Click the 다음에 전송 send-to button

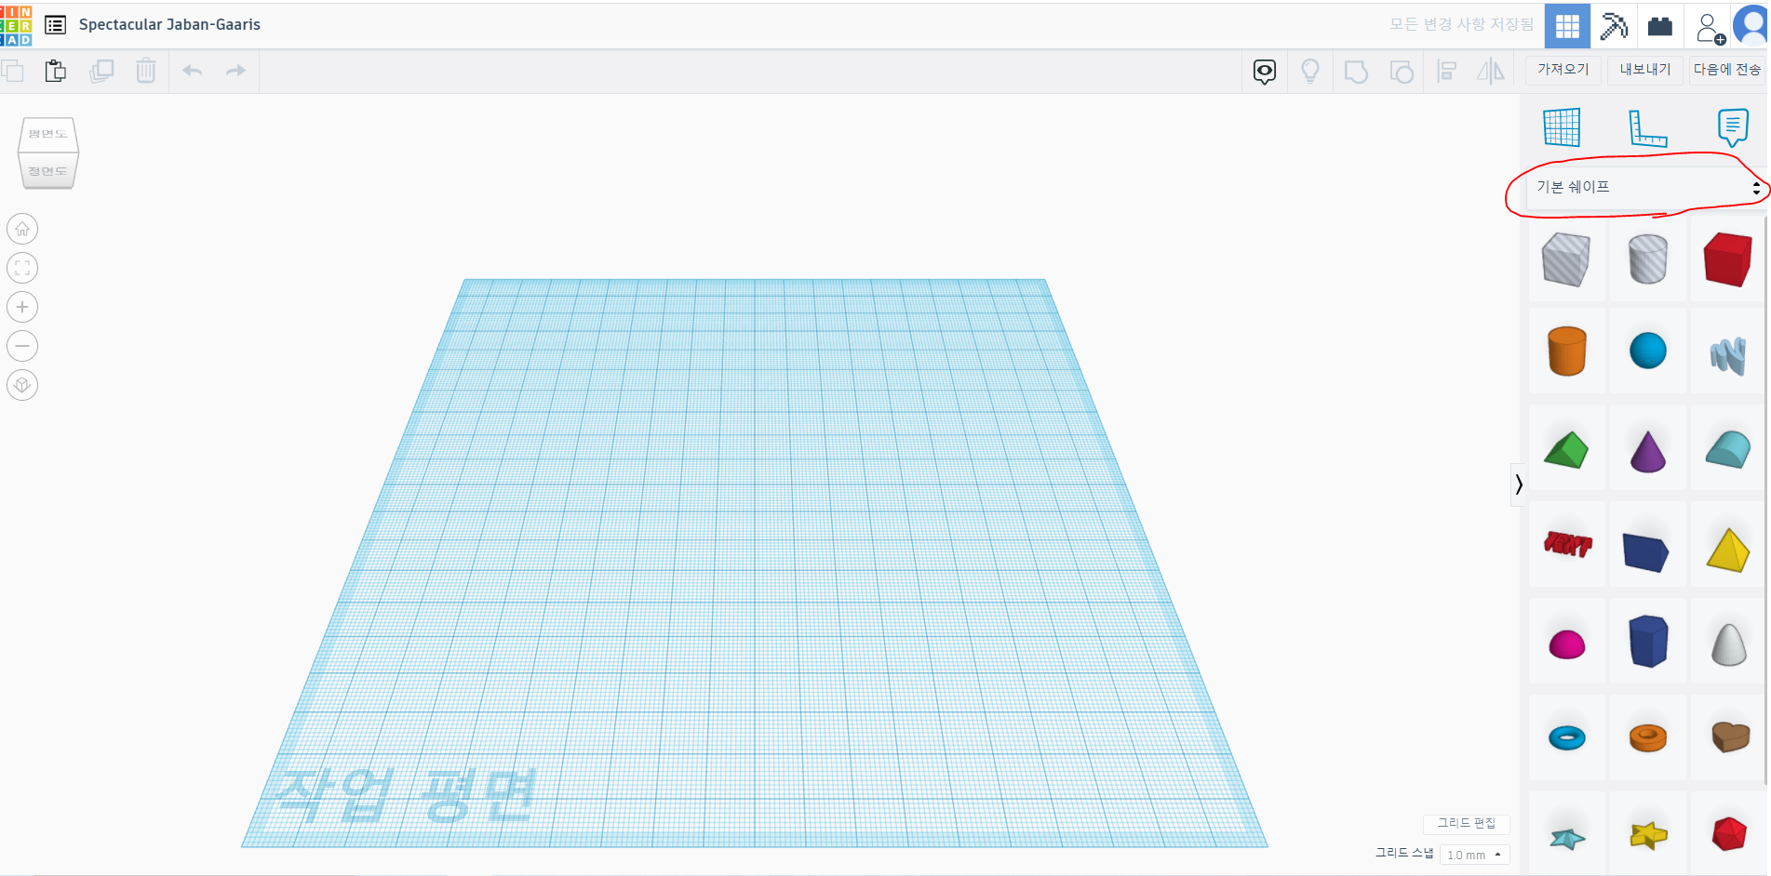[x=1727, y=70]
